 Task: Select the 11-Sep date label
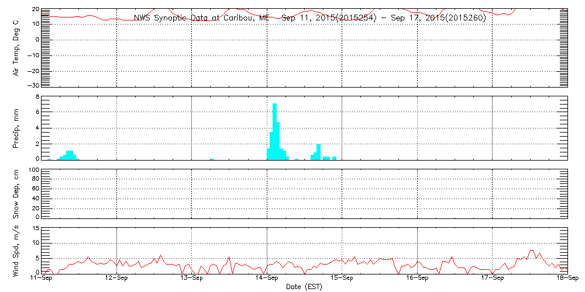[x=42, y=278]
